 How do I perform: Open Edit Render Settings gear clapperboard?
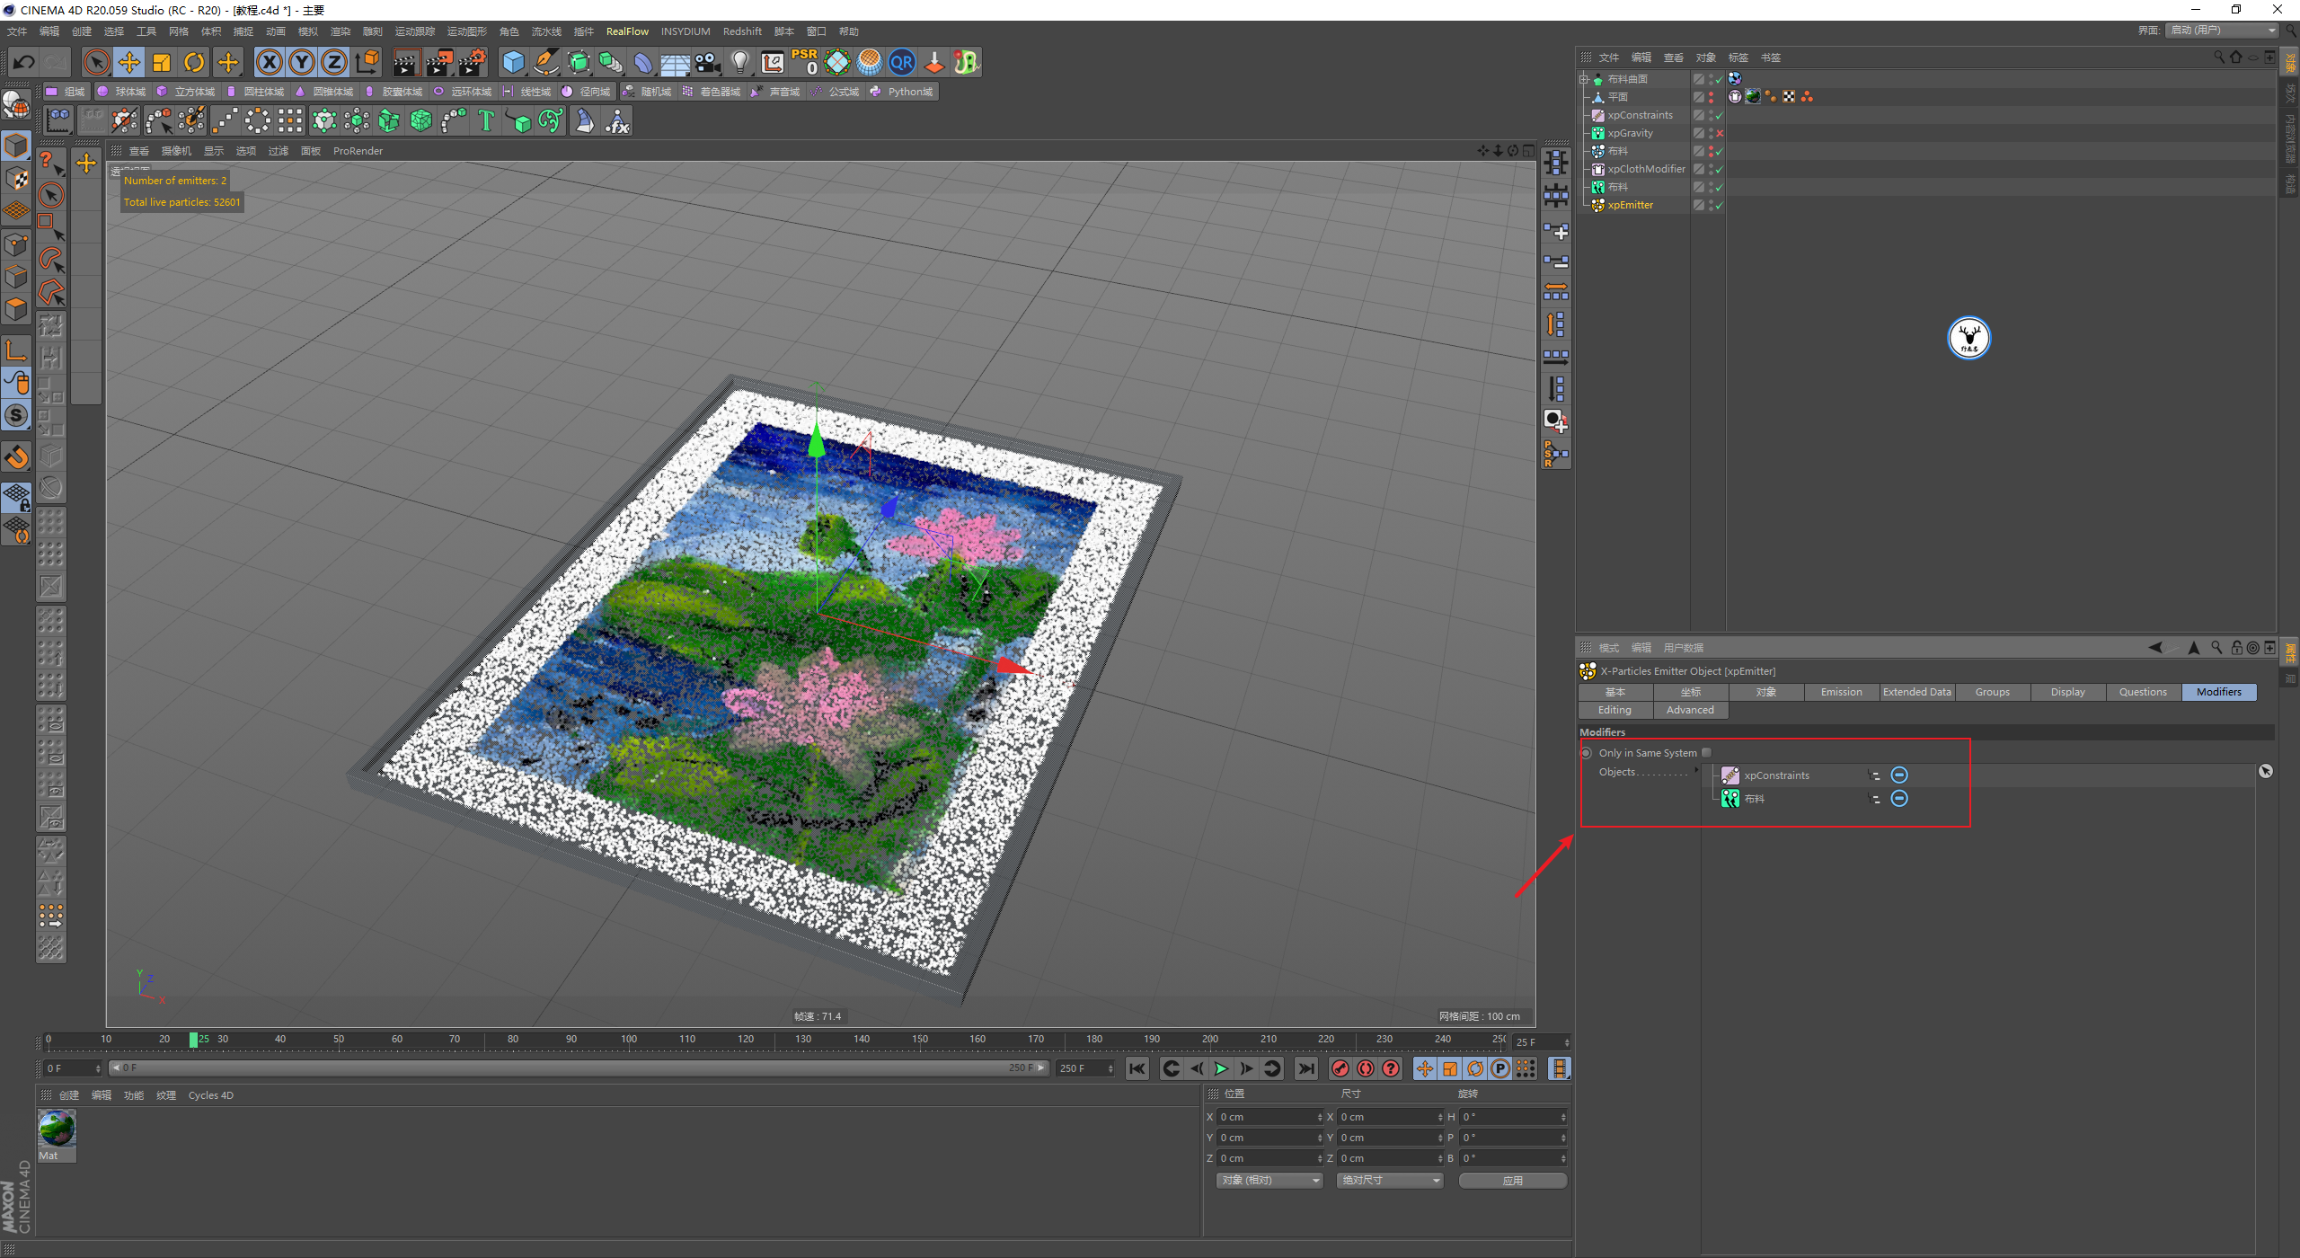tap(473, 62)
